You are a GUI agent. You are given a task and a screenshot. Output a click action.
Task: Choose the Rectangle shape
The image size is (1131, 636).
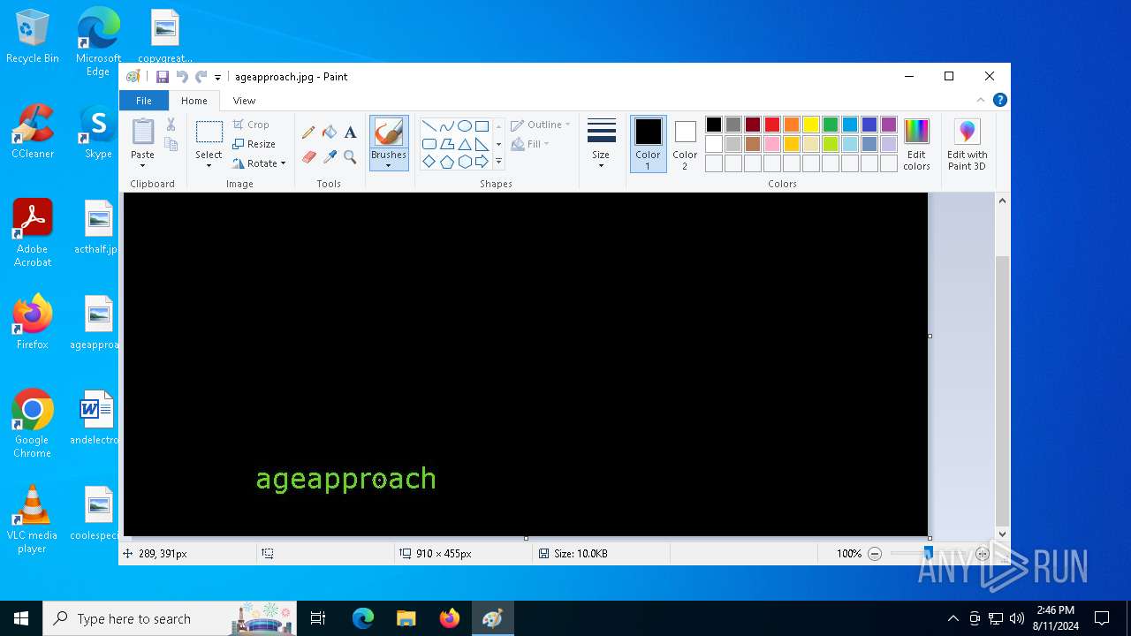coord(482,125)
